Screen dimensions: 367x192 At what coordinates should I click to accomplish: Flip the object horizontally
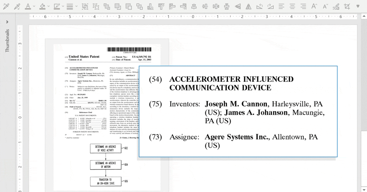249,6
